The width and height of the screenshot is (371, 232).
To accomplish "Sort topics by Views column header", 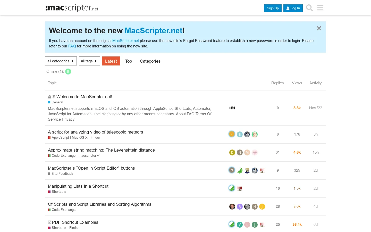I will 297,83.
